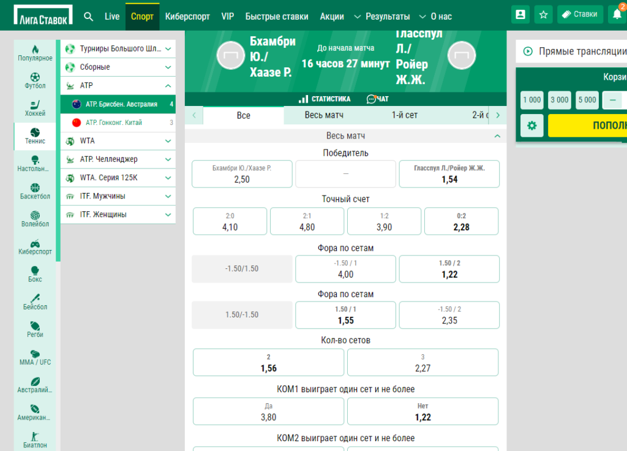Switch to the Все markets tab

[x=244, y=115]
